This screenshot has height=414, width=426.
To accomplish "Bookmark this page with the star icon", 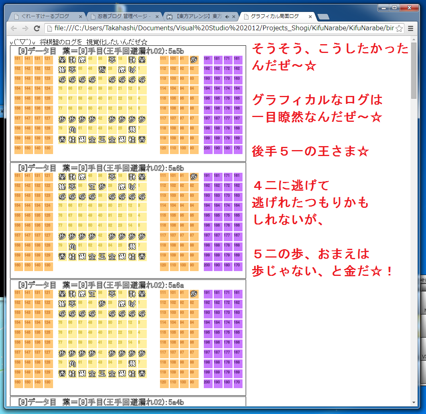I will point(399,29).
